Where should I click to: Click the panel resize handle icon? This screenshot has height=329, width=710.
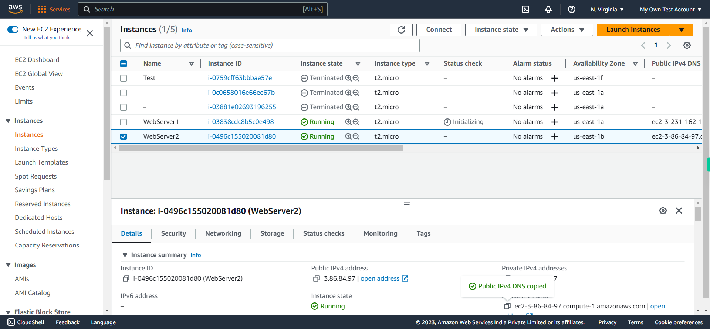tap(407, 203)
